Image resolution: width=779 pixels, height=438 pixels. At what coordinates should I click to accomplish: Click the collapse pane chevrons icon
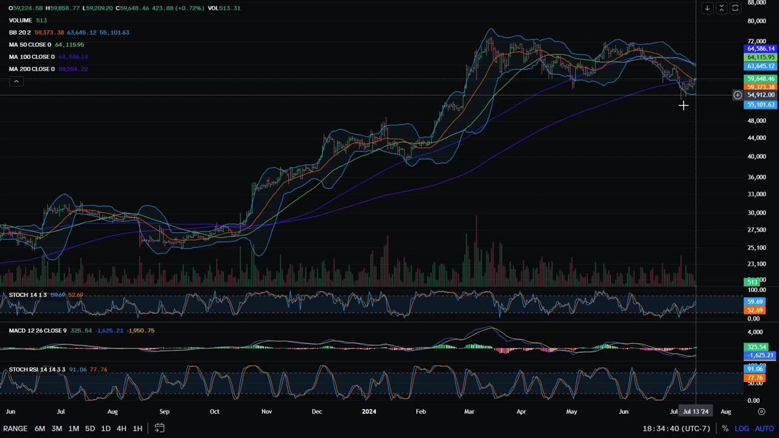721,8
